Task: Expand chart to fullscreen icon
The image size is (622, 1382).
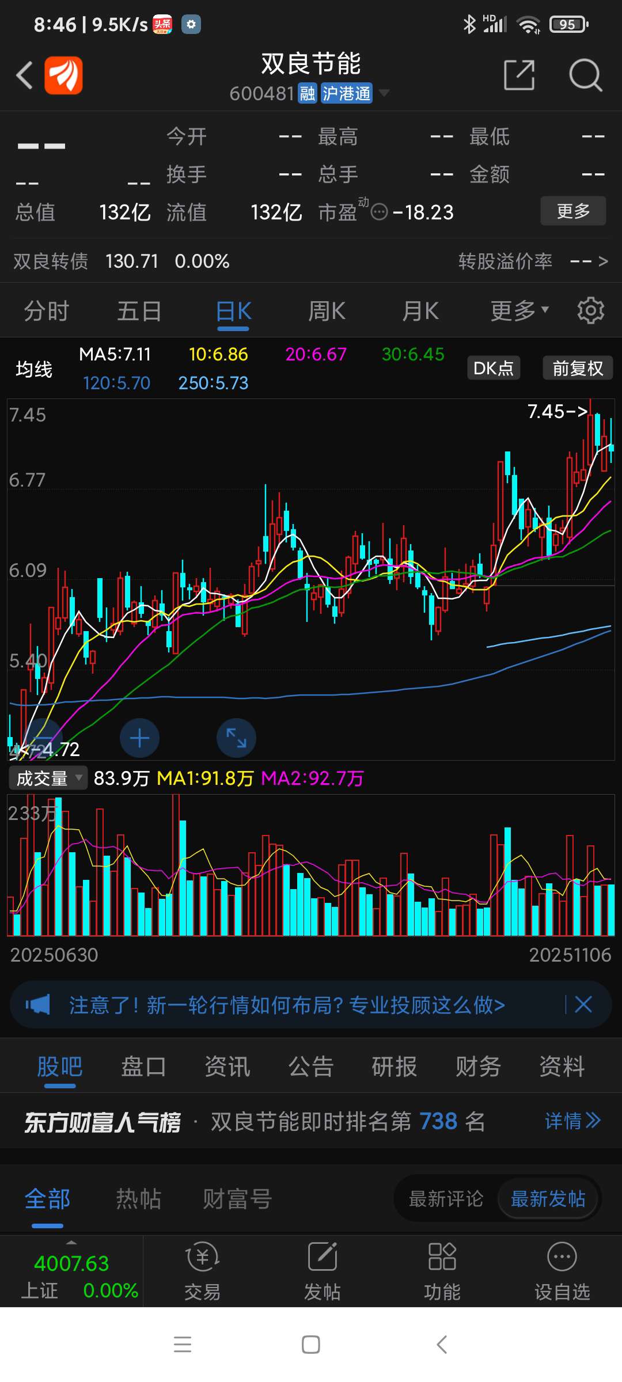Action: coord(236,738)
